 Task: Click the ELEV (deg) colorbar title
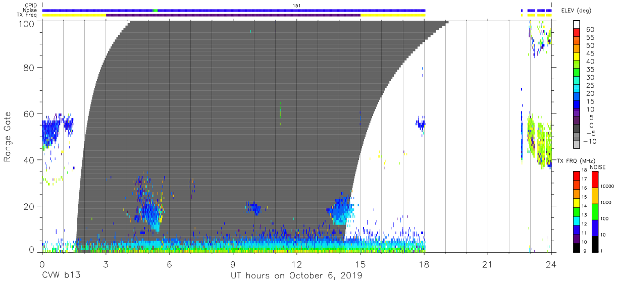[576, 11]
